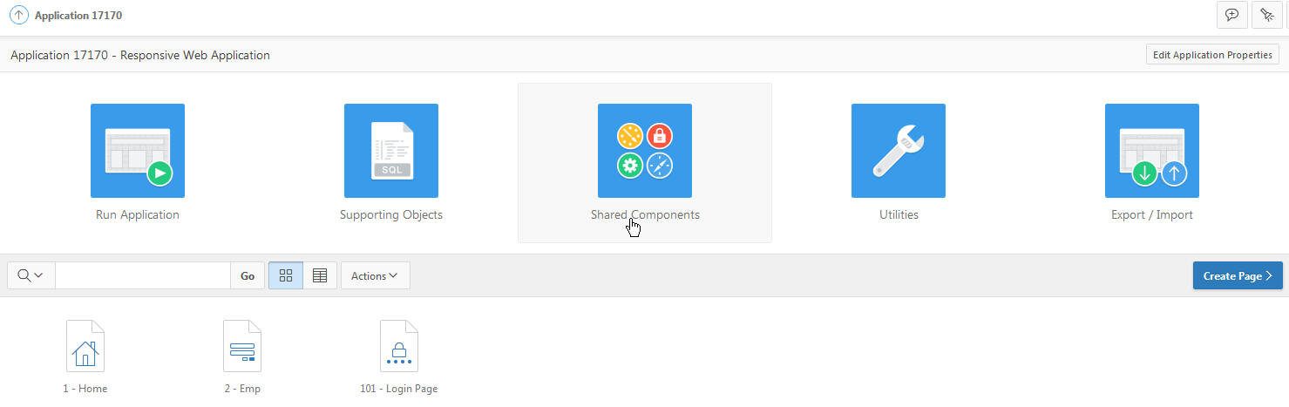Open the Utilities wrench icon
This screenshot has width=1289, height=407.
coord(899,151)
